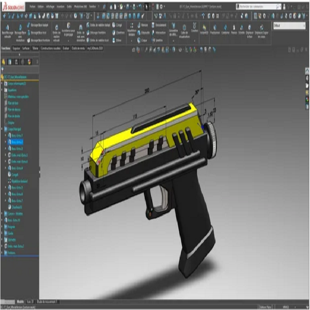Image resolution: width=310 pixels, height=310 pixels.
Task: Pick the Bossage/Base lissé tool
Action: coord(36,33)
